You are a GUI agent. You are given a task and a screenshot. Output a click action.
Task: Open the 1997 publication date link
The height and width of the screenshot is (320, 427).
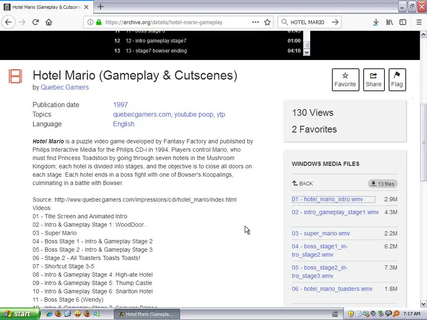(x=121, y=105)
